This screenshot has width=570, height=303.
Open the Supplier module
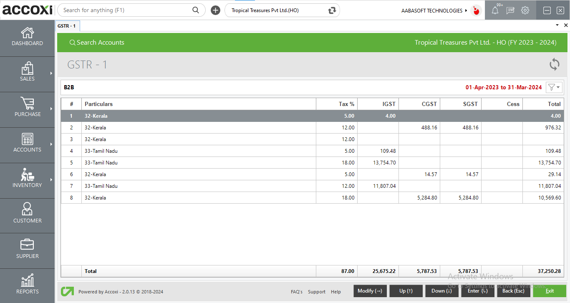(x=27, y=249)
